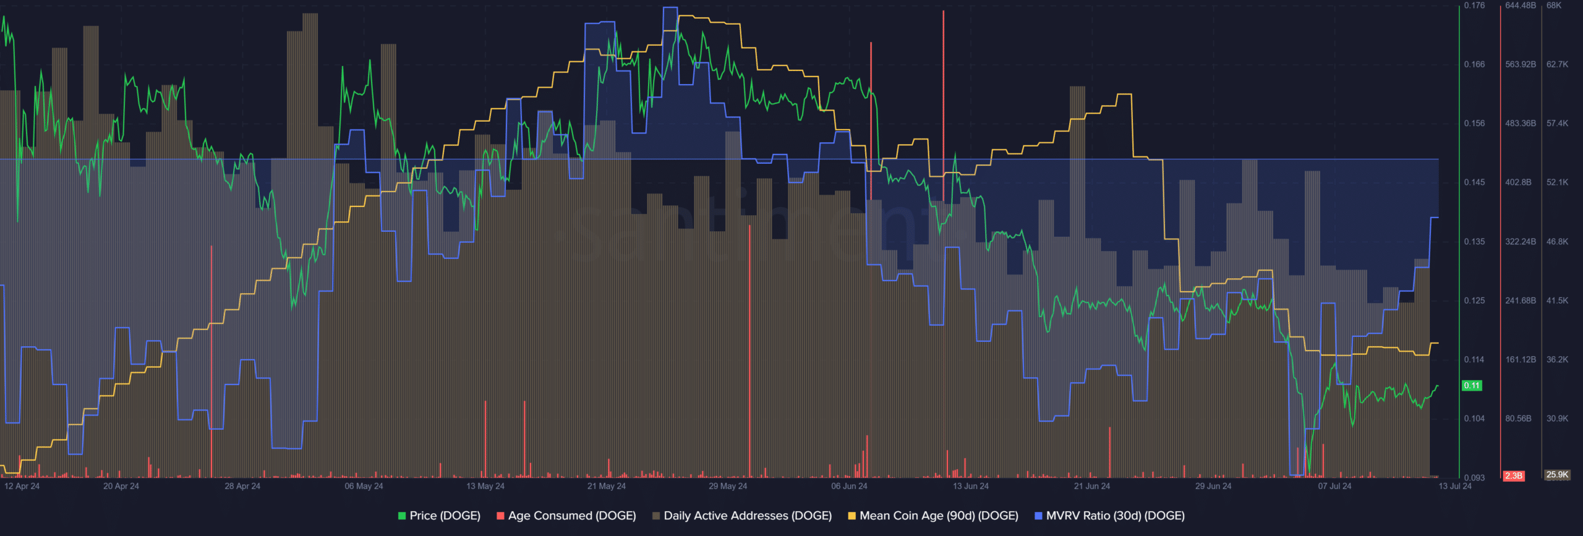1583x536 pixels.
Task: Click the 80.56B axis value
Action: point(1518,419)
